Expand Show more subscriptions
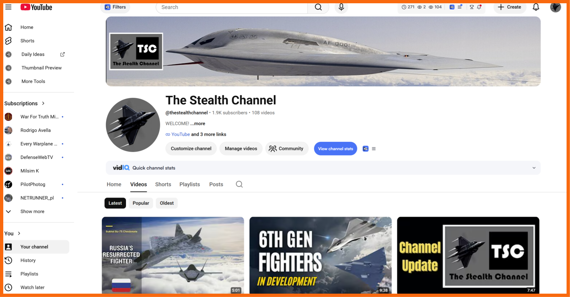 click(x=36, y=212)
